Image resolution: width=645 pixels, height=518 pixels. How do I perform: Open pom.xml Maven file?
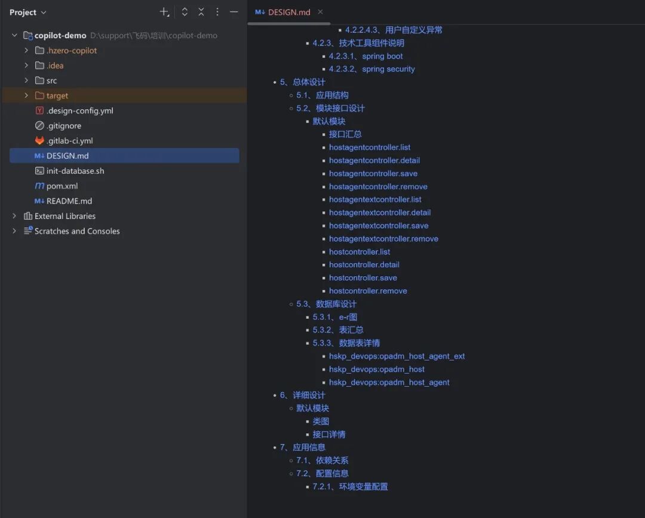pyautogui.click(x=62, y=186)
